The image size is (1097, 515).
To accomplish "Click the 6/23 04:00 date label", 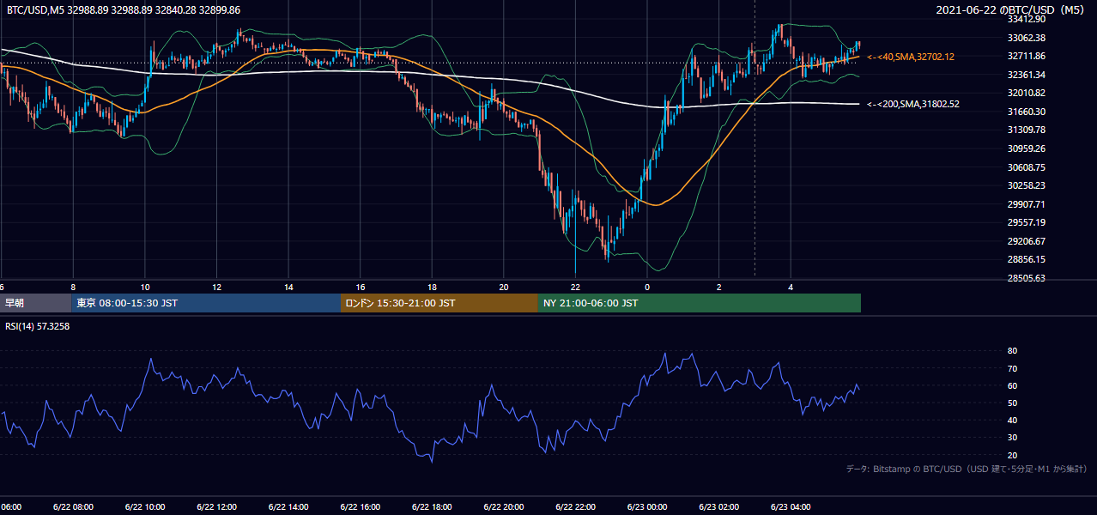I will click(x=791, y=507).
